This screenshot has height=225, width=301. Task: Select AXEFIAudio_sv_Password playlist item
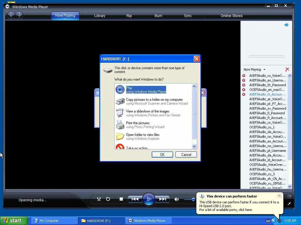(x=267, y=108)
